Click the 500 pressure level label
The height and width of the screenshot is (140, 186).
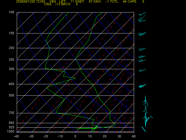(12, 95)
